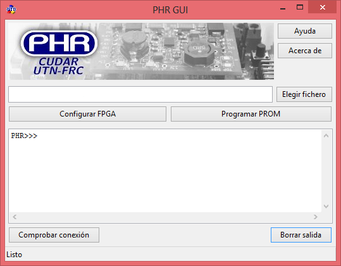Close the PHR GUI window
Image resolution: width=341 pixels, height=266 pixels.
tap(322, 8)
